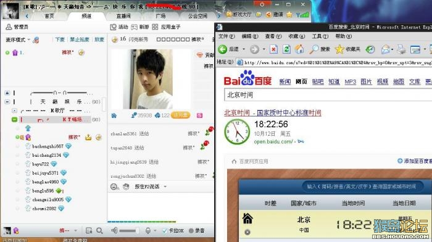
Task: Click the 贴吧 link on Baidu
Action: [x=318, y=81]
